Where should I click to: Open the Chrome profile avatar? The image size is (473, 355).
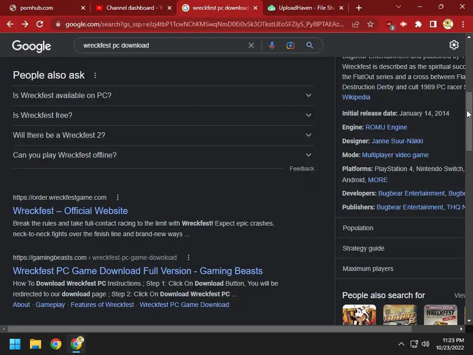click(448, 24)
